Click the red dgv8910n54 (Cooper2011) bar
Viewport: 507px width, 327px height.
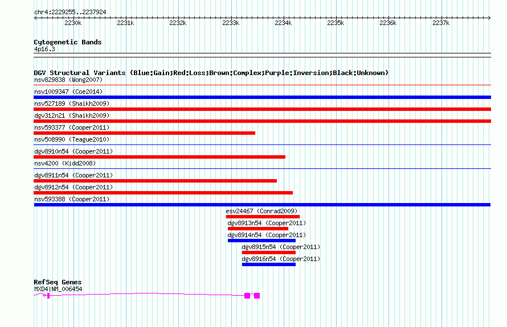160,157
